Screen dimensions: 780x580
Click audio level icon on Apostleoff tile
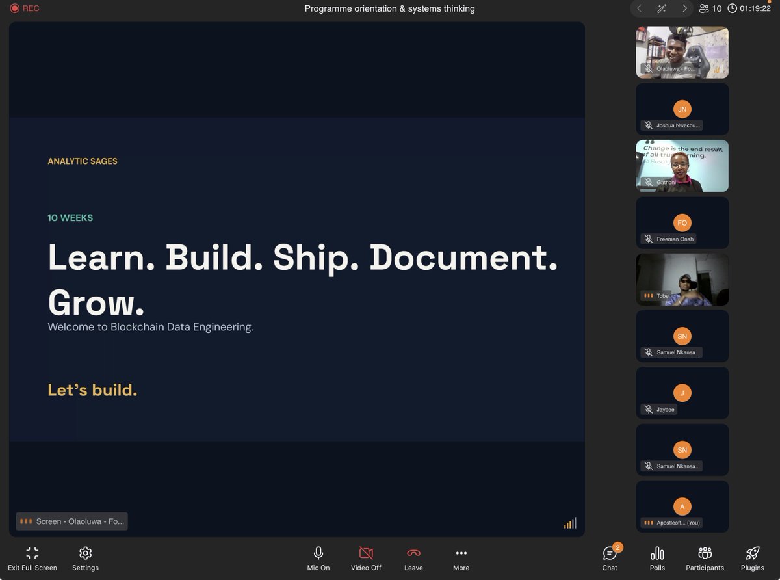click(648, 523)
